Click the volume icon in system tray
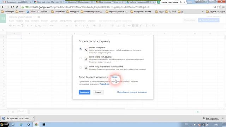The height and width of the screenshot is (127, 226). point(195,125)
